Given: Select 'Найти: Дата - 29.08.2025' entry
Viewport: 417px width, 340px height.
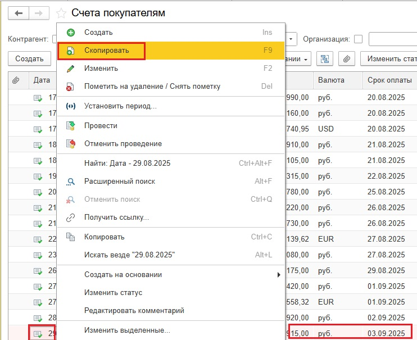Looking at the screenshot, I should pyautogui.click(x=171, y=164).
